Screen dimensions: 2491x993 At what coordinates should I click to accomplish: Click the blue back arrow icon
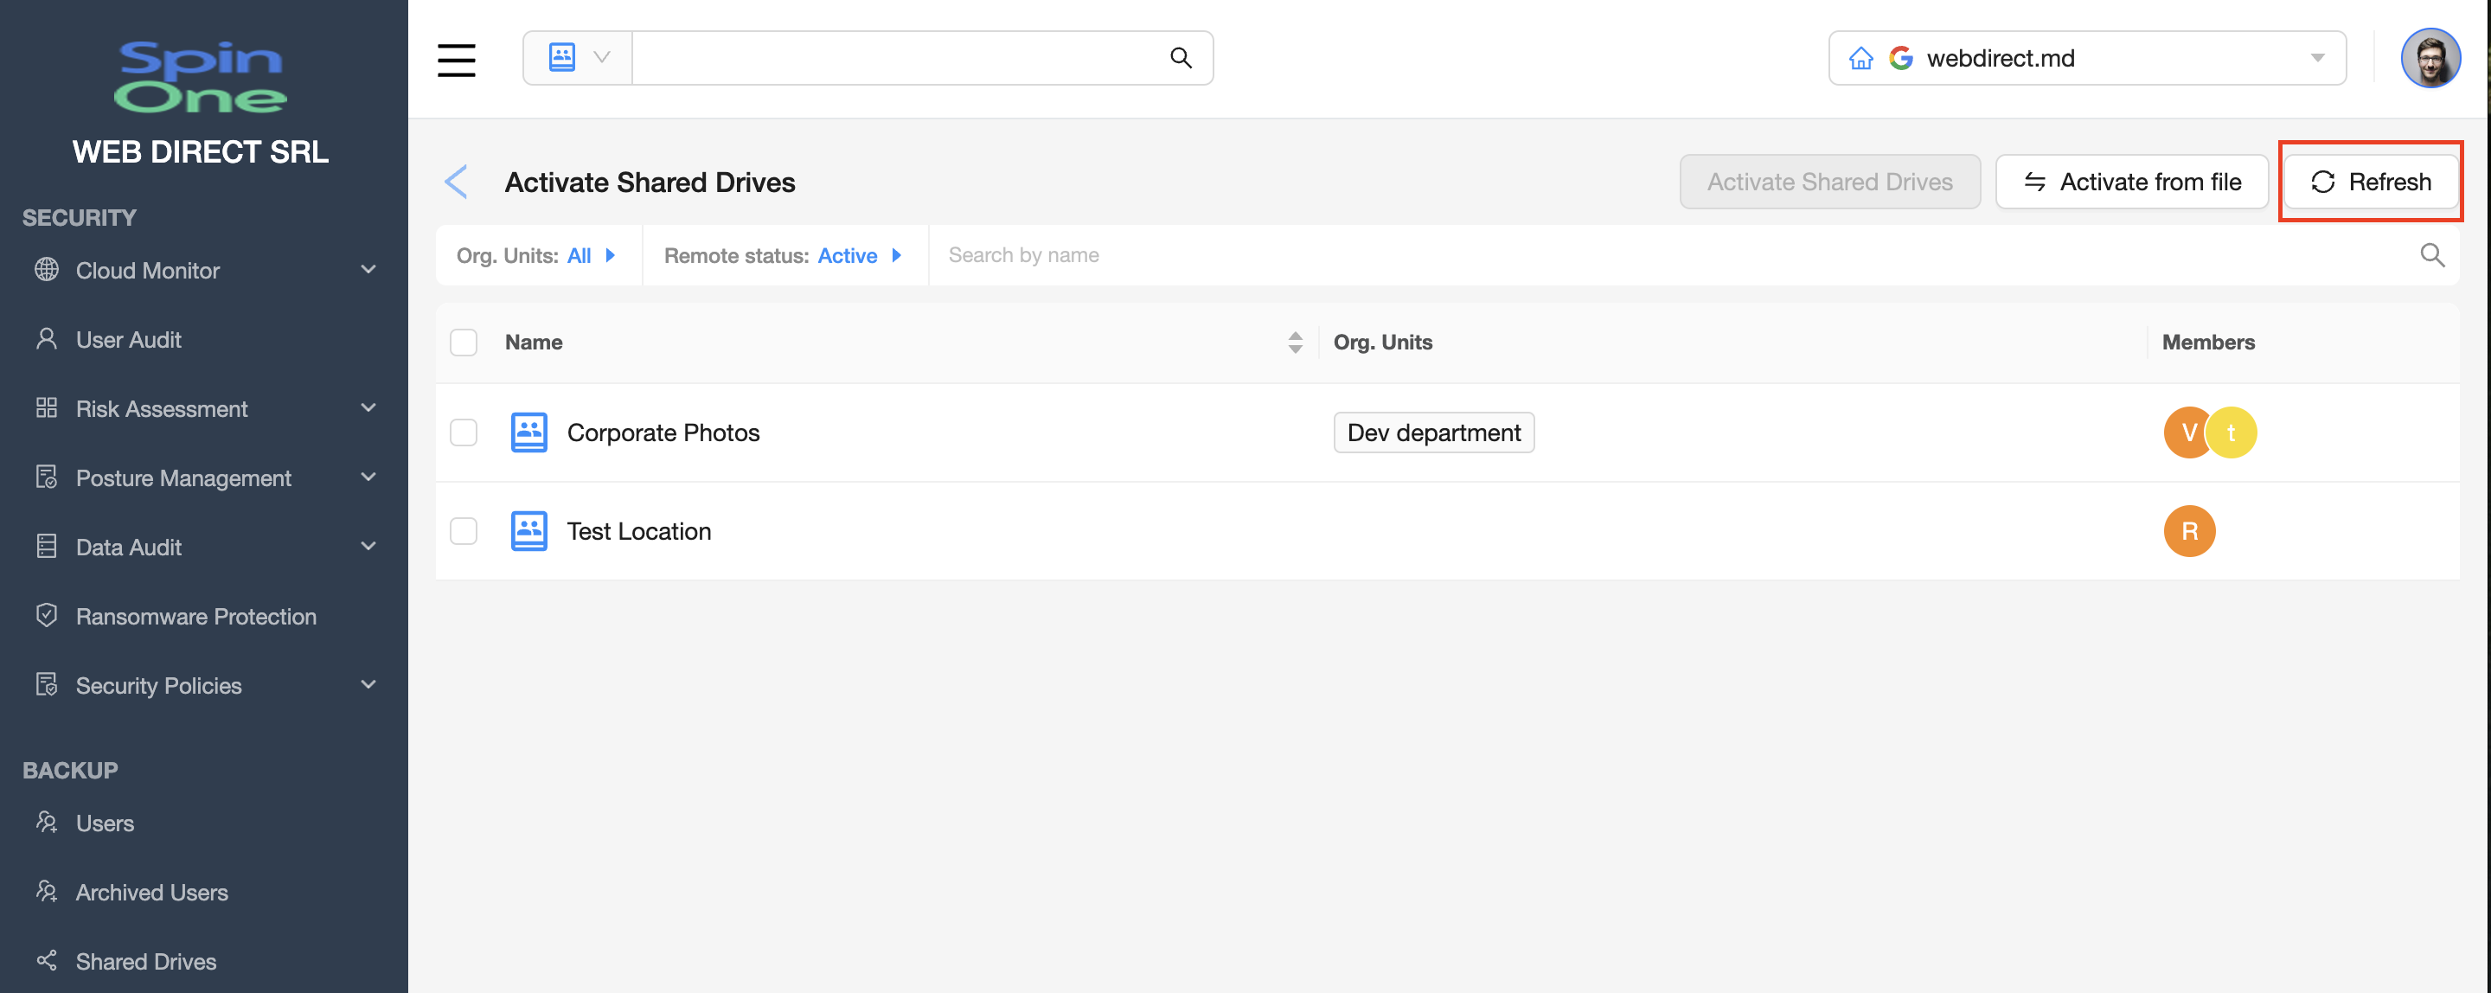(x=457, y=182)
